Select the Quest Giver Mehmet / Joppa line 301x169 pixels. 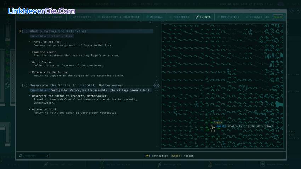point(47,36)
